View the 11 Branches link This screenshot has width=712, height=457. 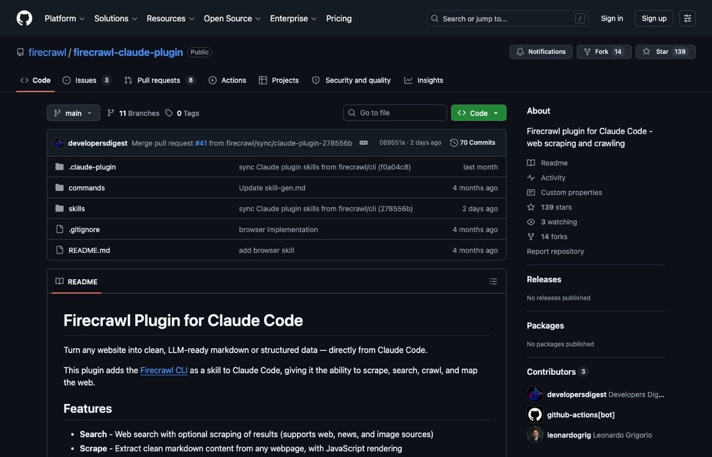(x=133, y=113)
